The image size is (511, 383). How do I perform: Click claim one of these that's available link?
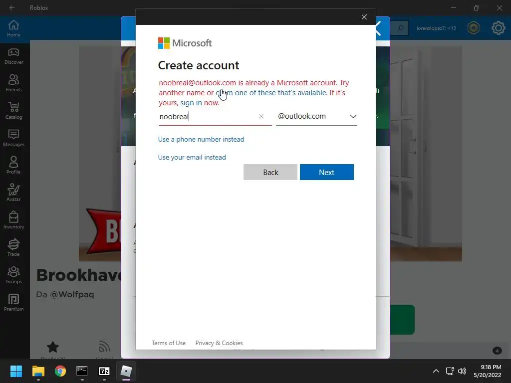click(x=271, y=93)
